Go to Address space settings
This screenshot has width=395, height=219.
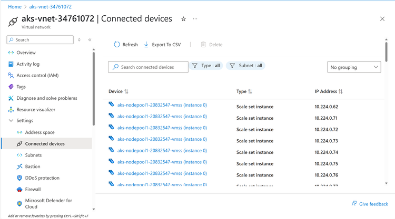click(x=39, y=132)
